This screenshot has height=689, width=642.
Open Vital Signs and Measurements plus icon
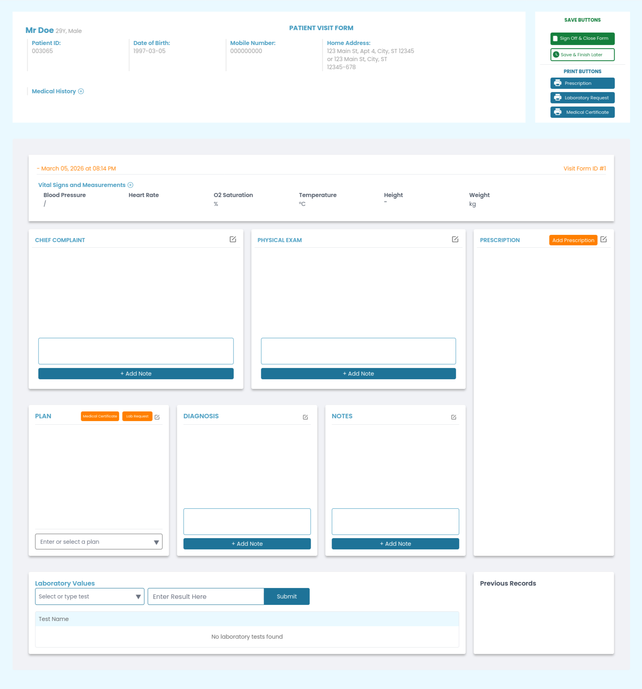tap(130, 185)
